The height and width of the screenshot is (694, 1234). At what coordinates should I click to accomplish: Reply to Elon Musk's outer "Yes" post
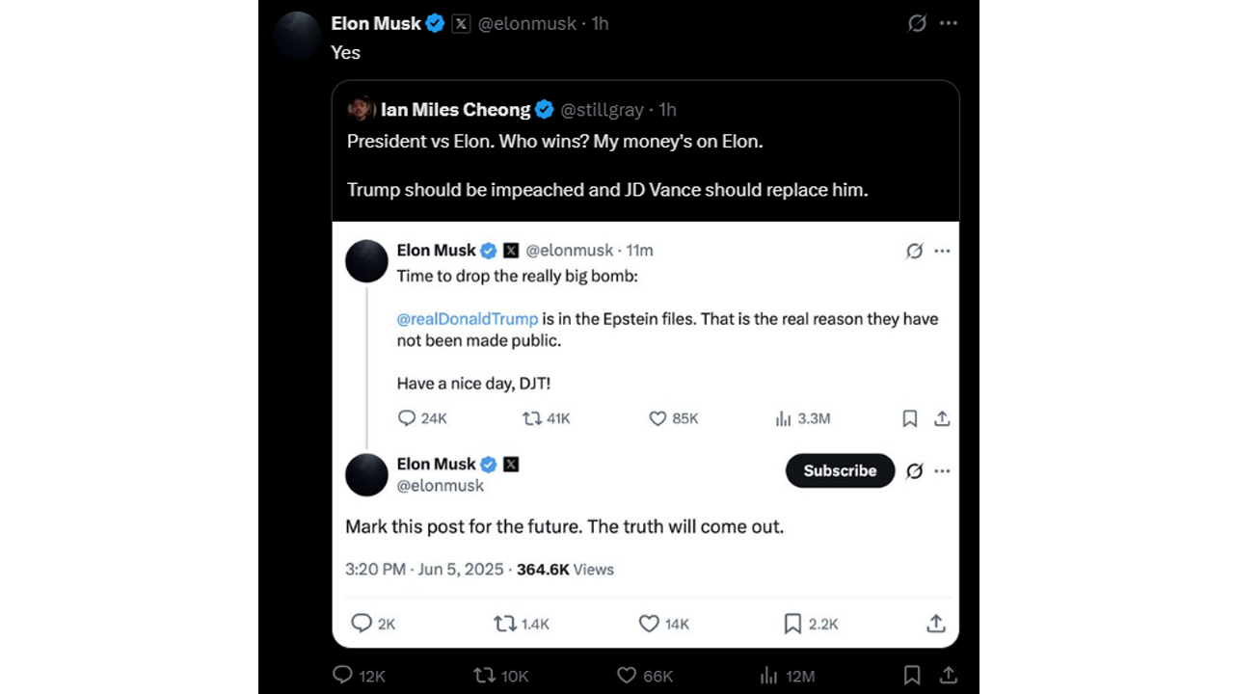pyautogui.click(x=342, y=675)
